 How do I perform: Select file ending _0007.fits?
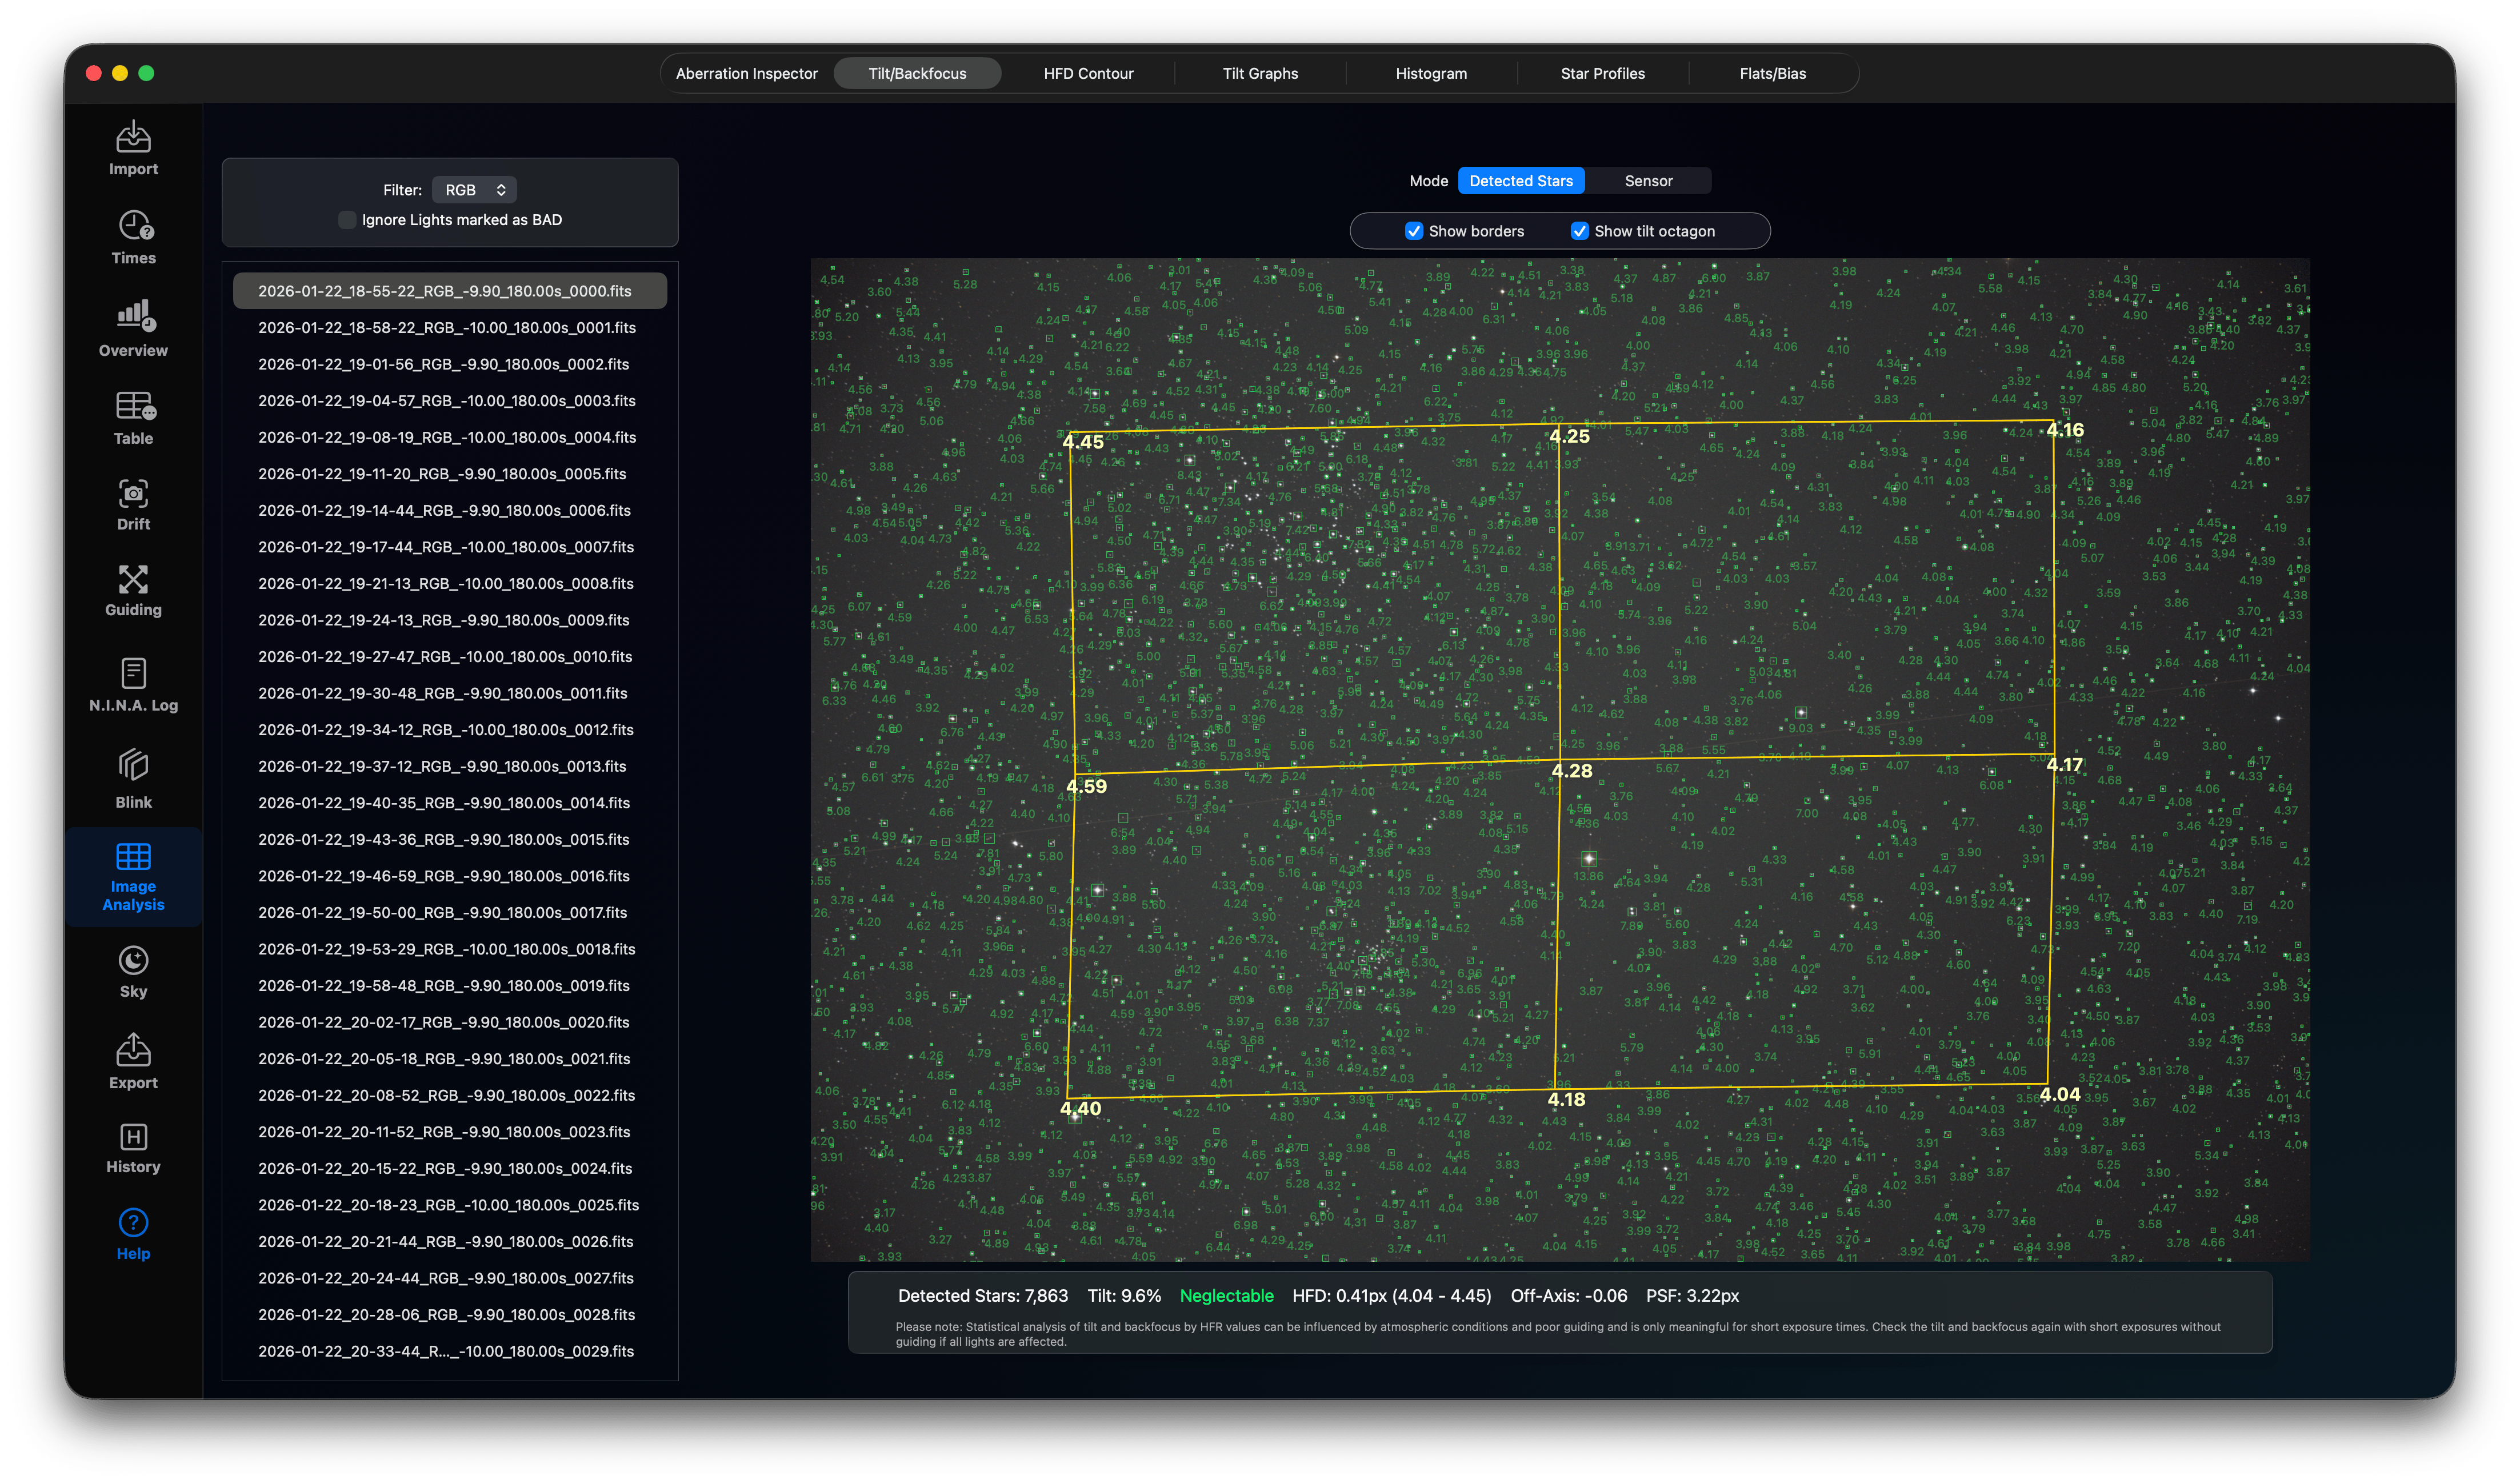click(450, 547)
